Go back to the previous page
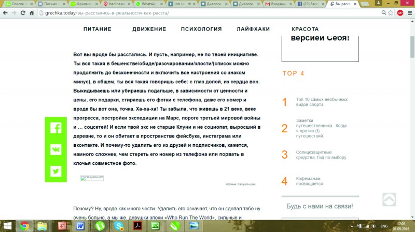 5,12
